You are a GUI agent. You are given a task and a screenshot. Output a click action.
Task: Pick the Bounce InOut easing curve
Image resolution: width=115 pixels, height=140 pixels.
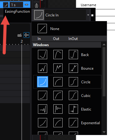(x=73, y=68)
